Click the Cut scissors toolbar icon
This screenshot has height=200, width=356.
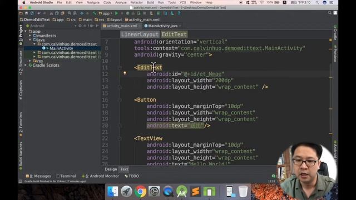[x=51, y=13]
